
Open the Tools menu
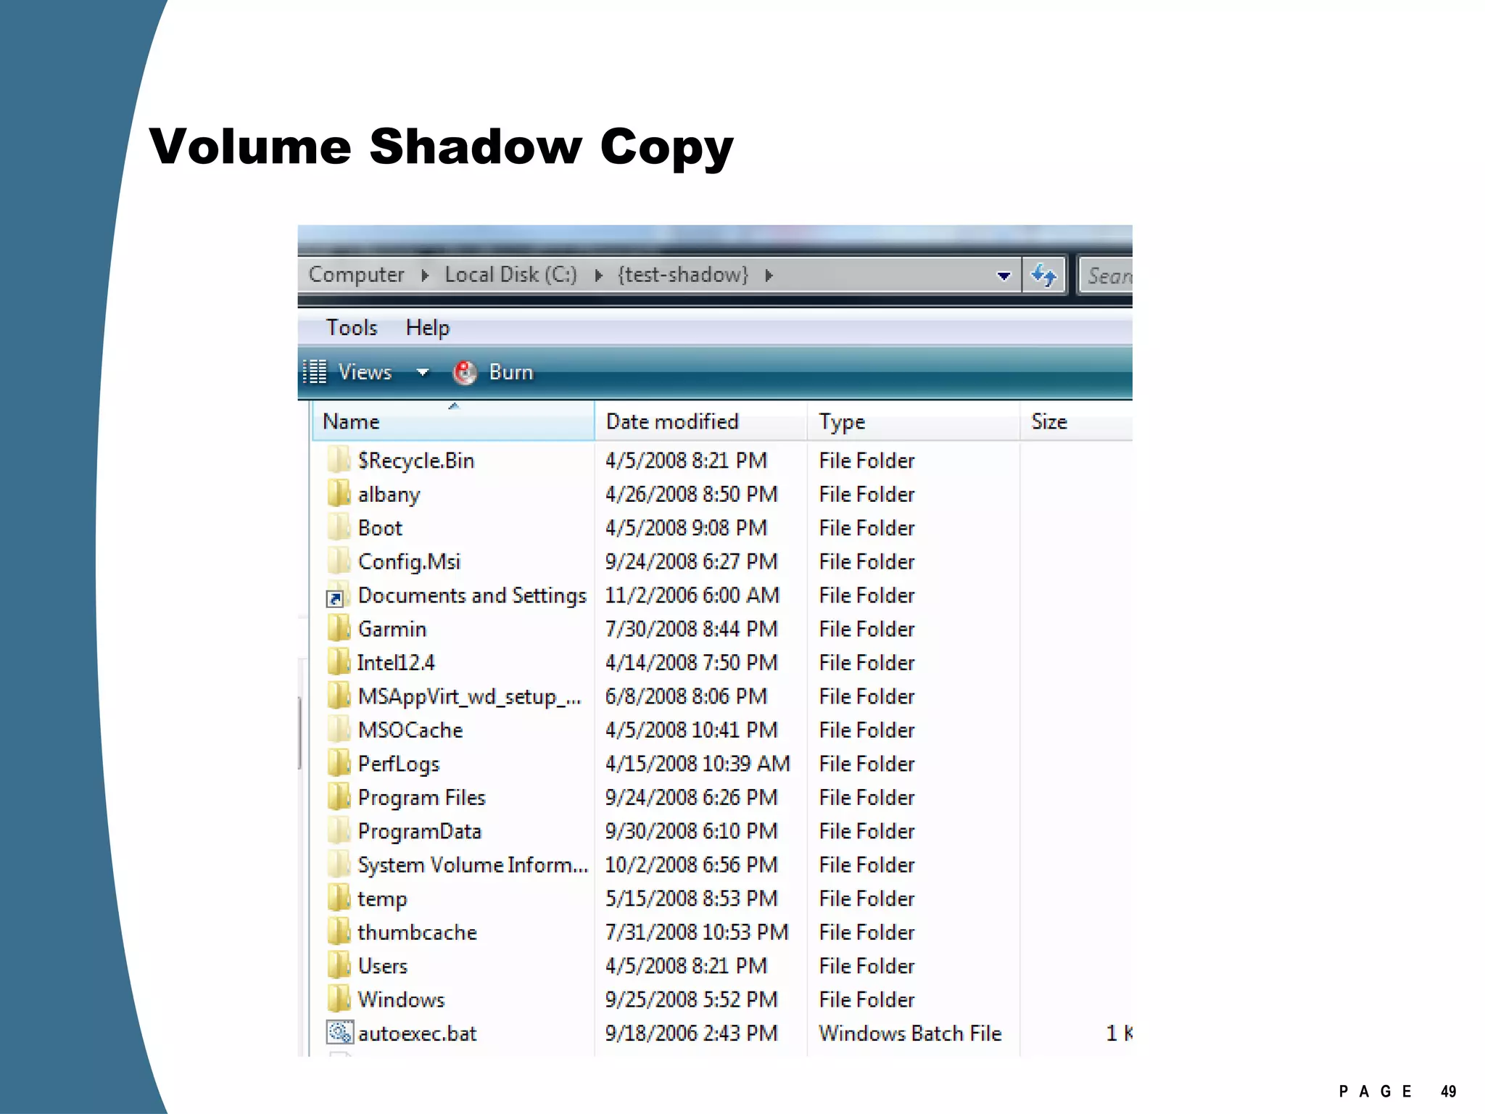click(352, 328)
